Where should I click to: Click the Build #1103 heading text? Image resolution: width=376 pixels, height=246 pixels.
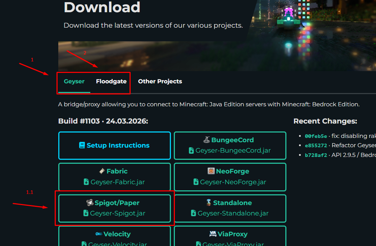point(103,121)
